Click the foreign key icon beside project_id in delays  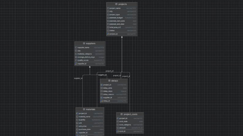(102, 85)
